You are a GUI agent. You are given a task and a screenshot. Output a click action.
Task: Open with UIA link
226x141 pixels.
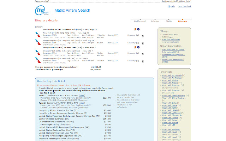point(169,125)
